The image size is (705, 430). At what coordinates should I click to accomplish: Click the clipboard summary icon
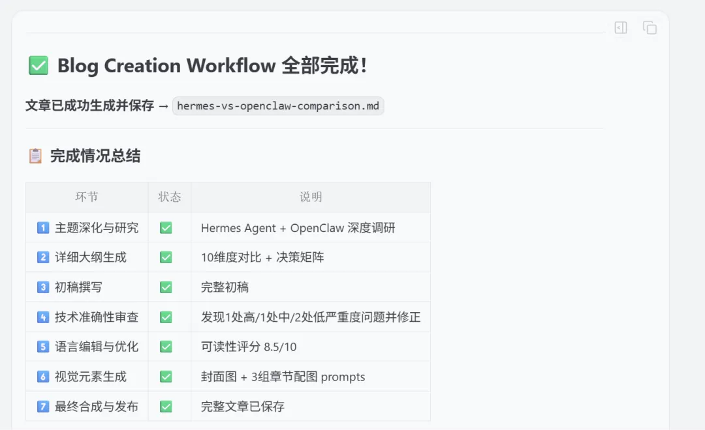(35, 156)
